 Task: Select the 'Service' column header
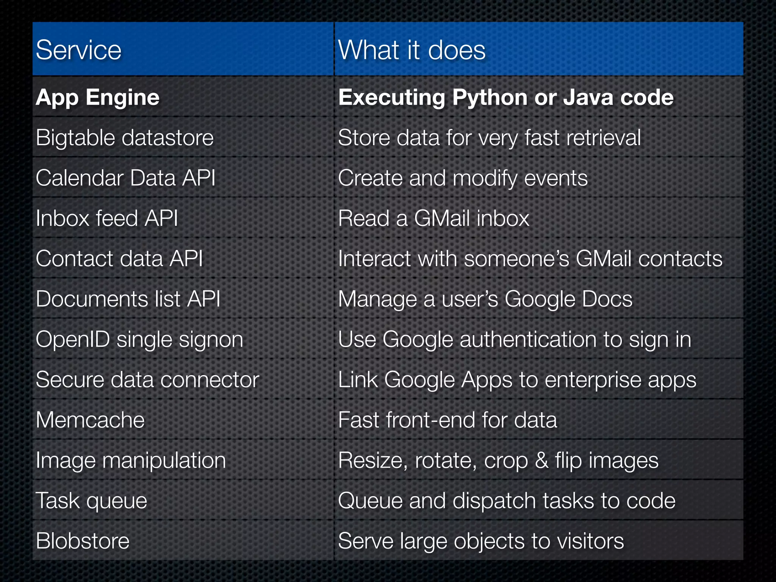(x=183, y=49)
